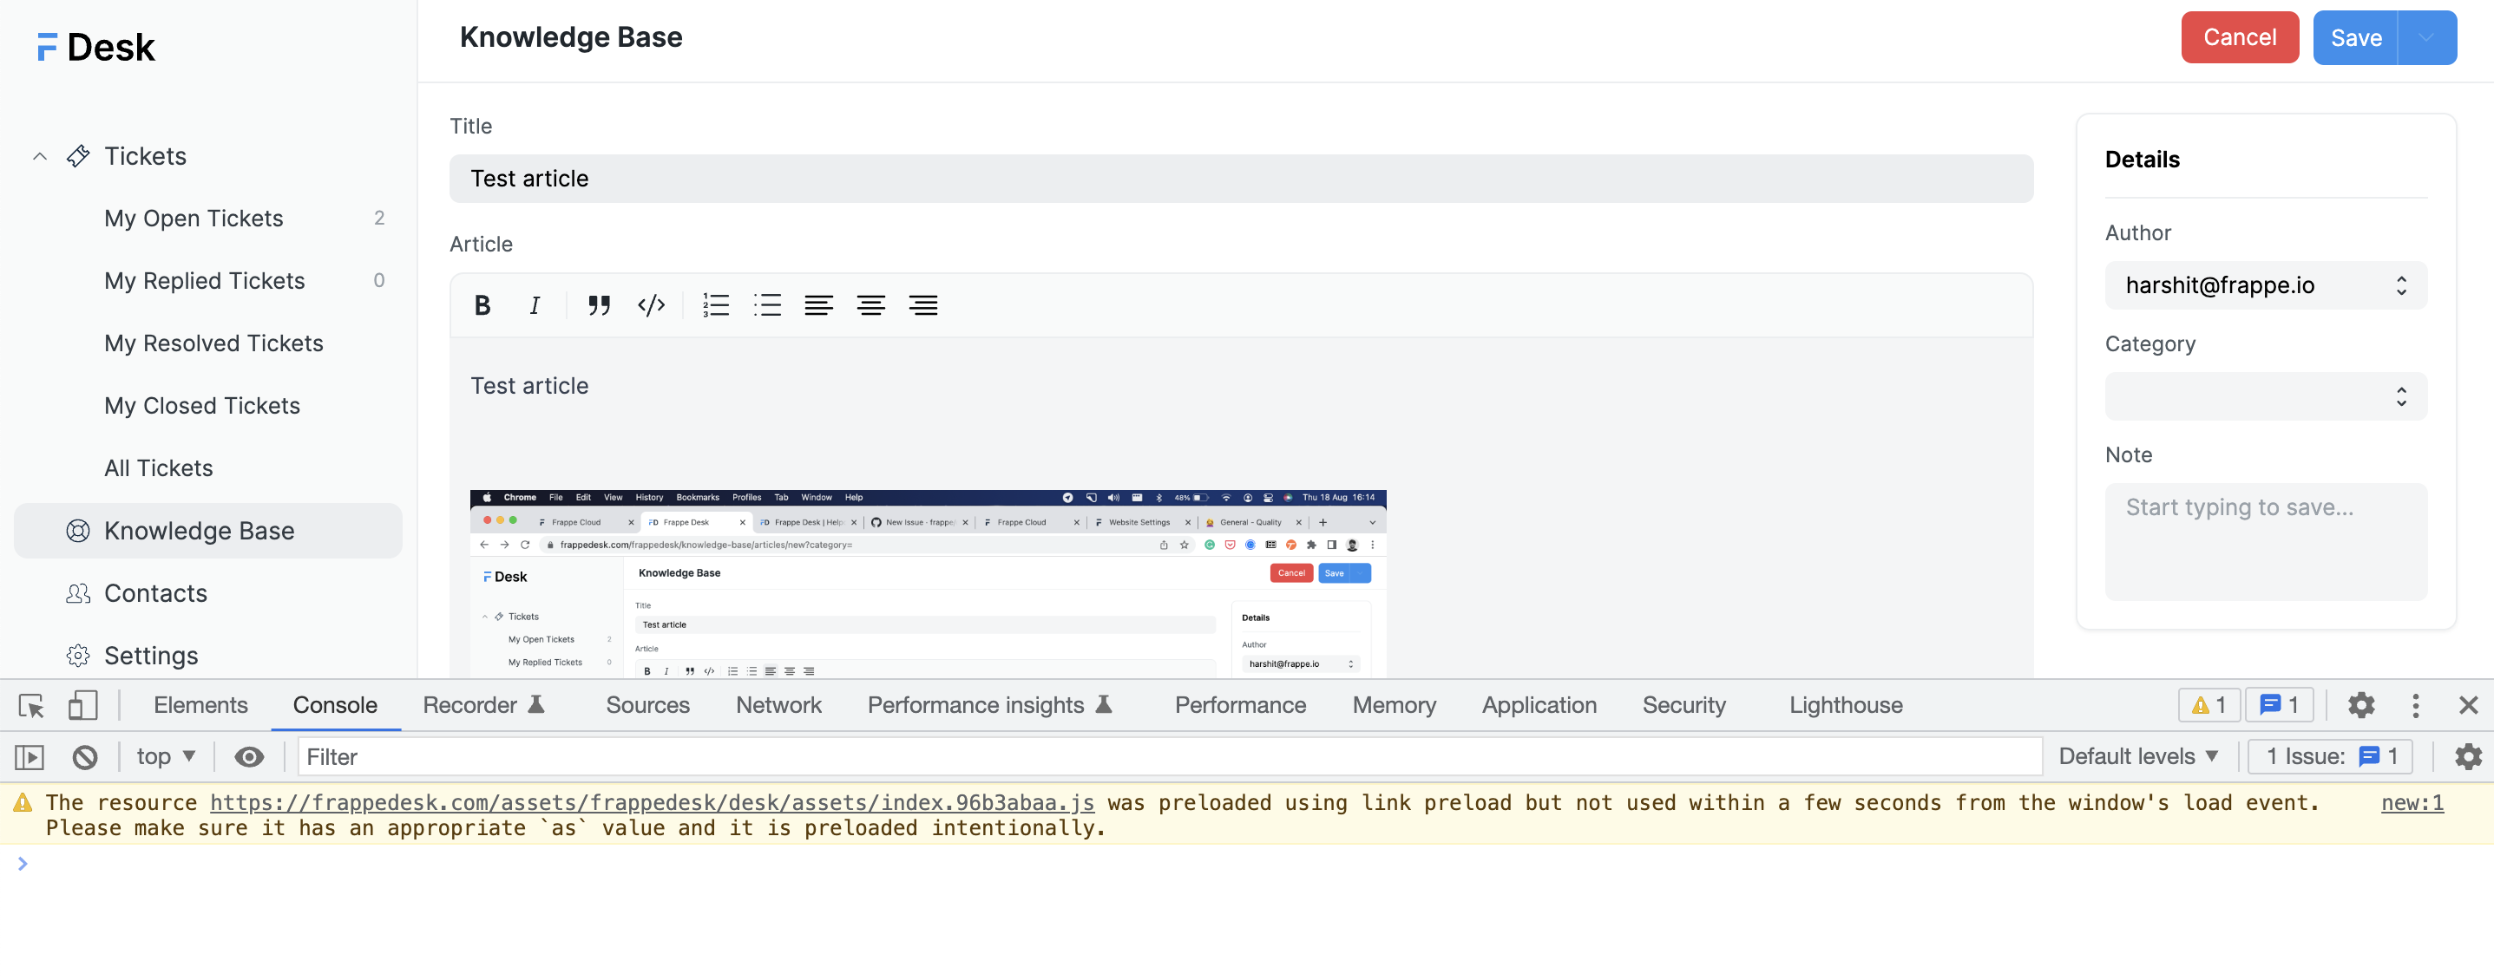Screen dimensions: 2494x980
Task: Insert a code block in the article
Action: [652, 305]
